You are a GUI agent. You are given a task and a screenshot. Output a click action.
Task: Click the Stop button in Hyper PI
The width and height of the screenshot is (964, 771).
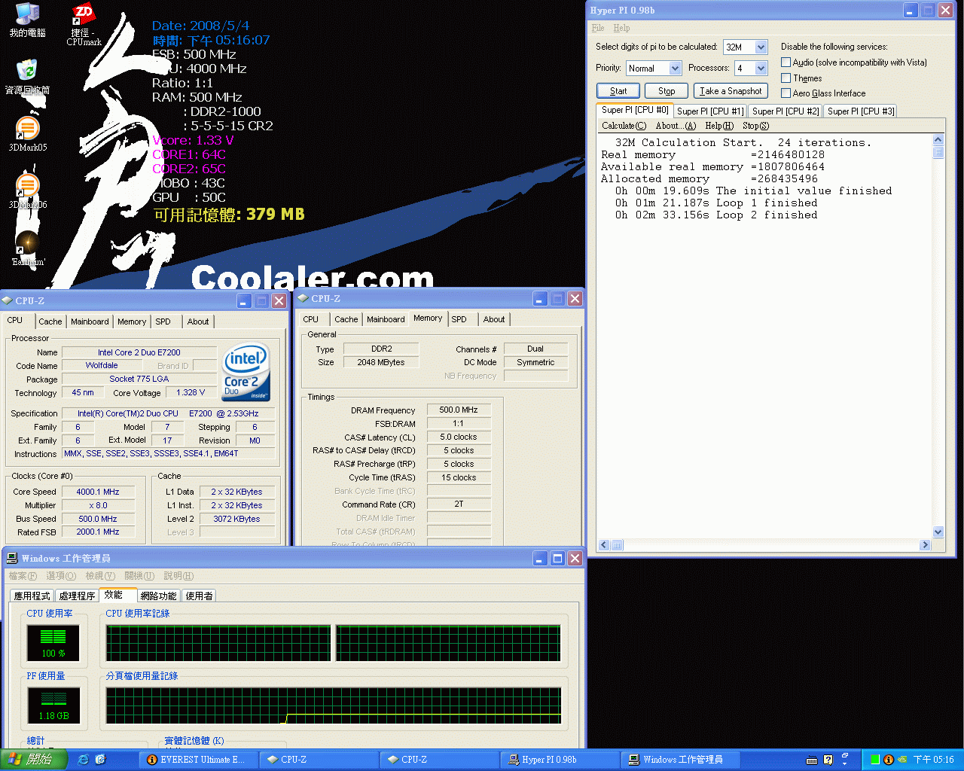667,91
